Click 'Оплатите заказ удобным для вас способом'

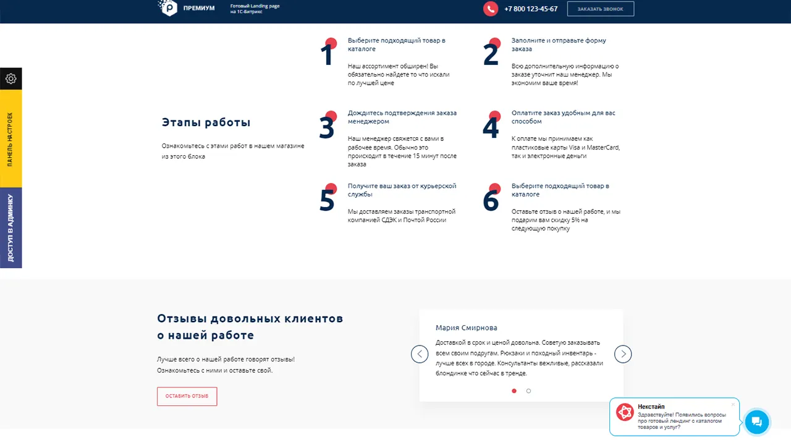point(564,117)
